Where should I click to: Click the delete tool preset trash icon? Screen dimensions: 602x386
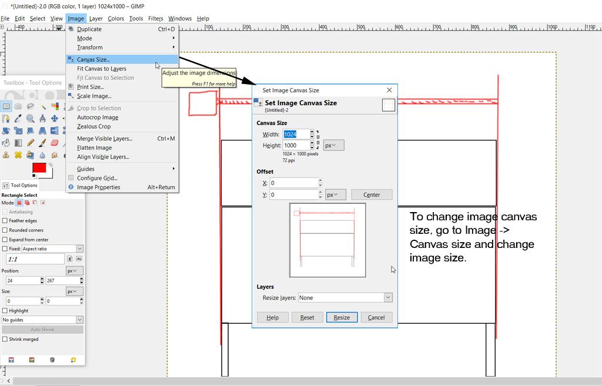pos(52,360)
